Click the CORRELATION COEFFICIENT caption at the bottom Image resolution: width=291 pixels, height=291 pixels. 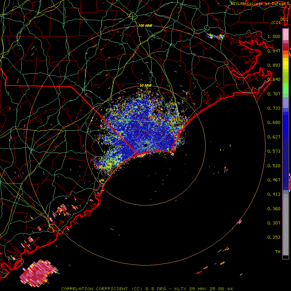pos(146,289)
